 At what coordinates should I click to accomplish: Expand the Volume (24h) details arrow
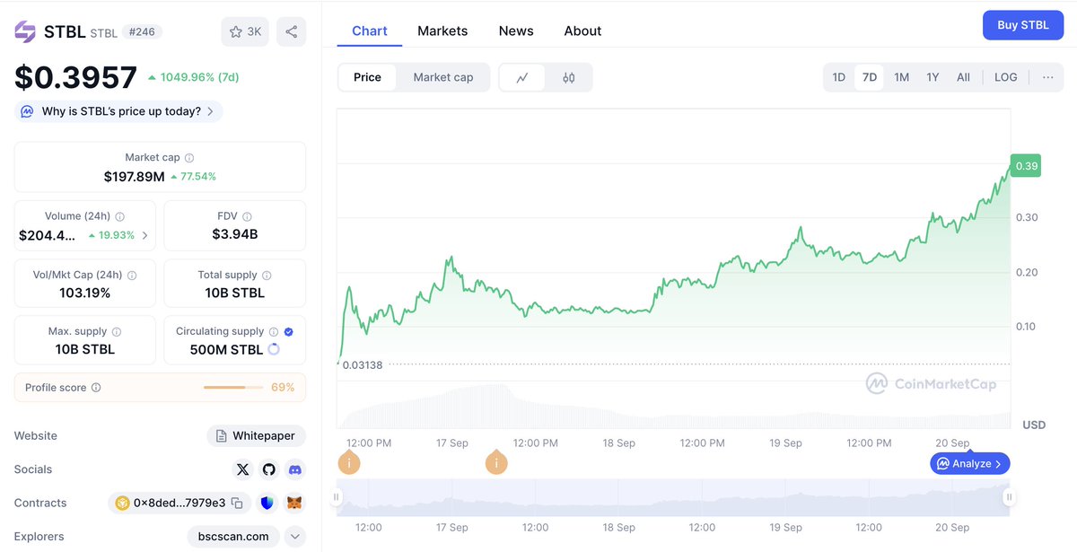tap(145, 235)
